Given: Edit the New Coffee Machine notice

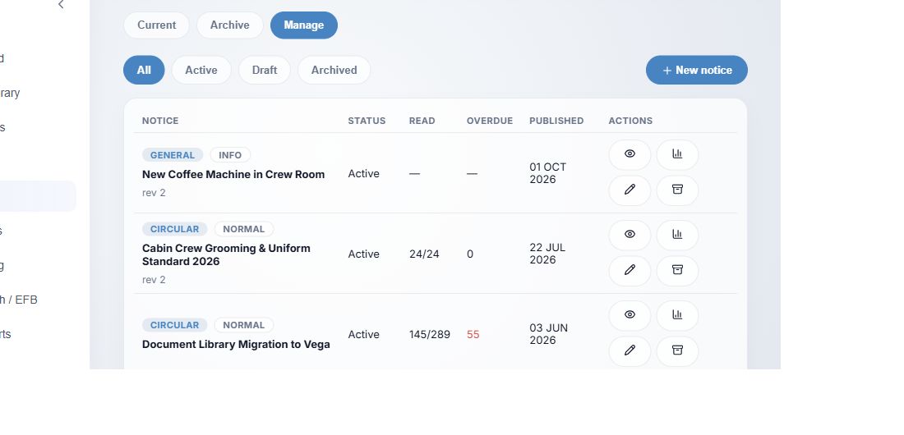Looking at the screenshot, I should (630, 190).
